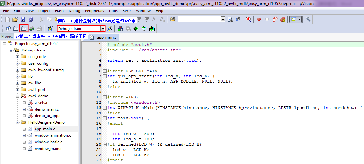
Task: Open the Configuration wrench icon
Action: 308,19
